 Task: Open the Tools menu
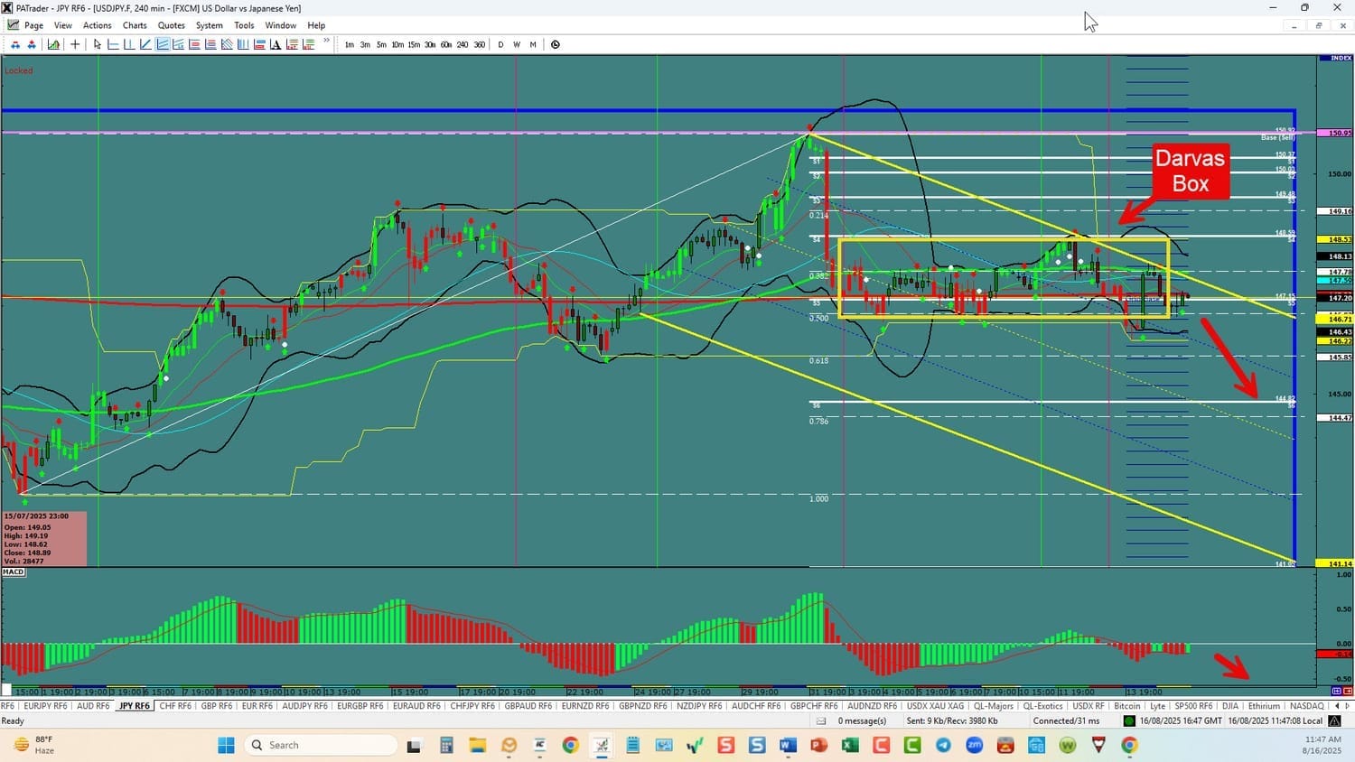(244, 25)
